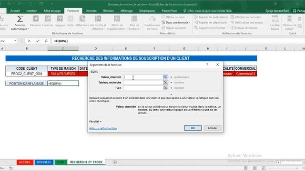Click OK in function arguments dialog
Screen dimensions: 305x171
pos(193,128)
